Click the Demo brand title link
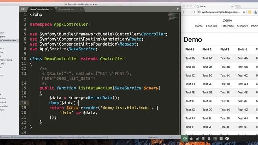This screenshot has height=145, width=258. [227, 21]
